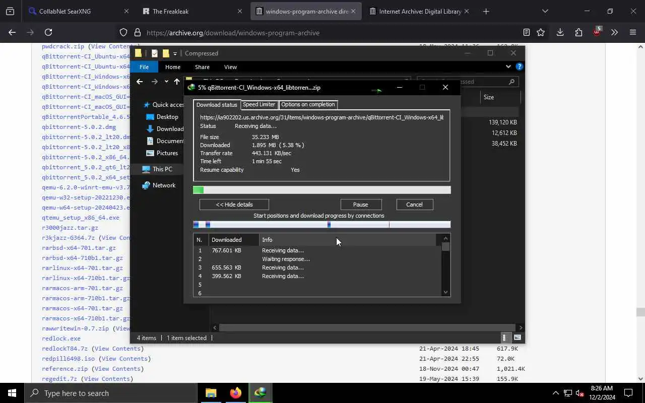
Task: Click the download progress bar
Action: [322, 190]
